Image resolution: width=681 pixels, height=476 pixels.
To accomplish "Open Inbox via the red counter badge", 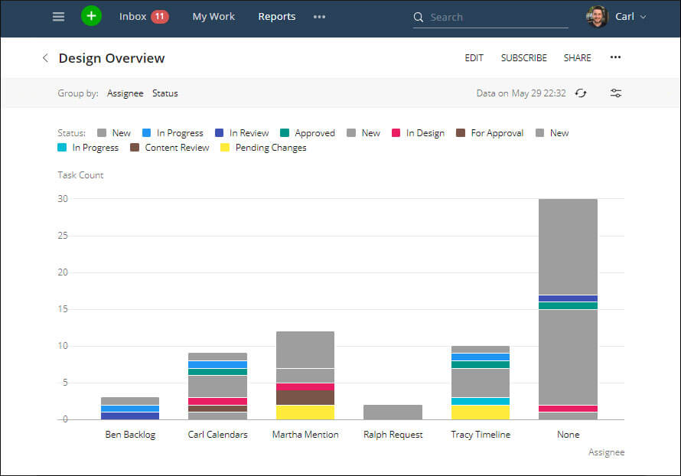I will [x=161, y=15].
